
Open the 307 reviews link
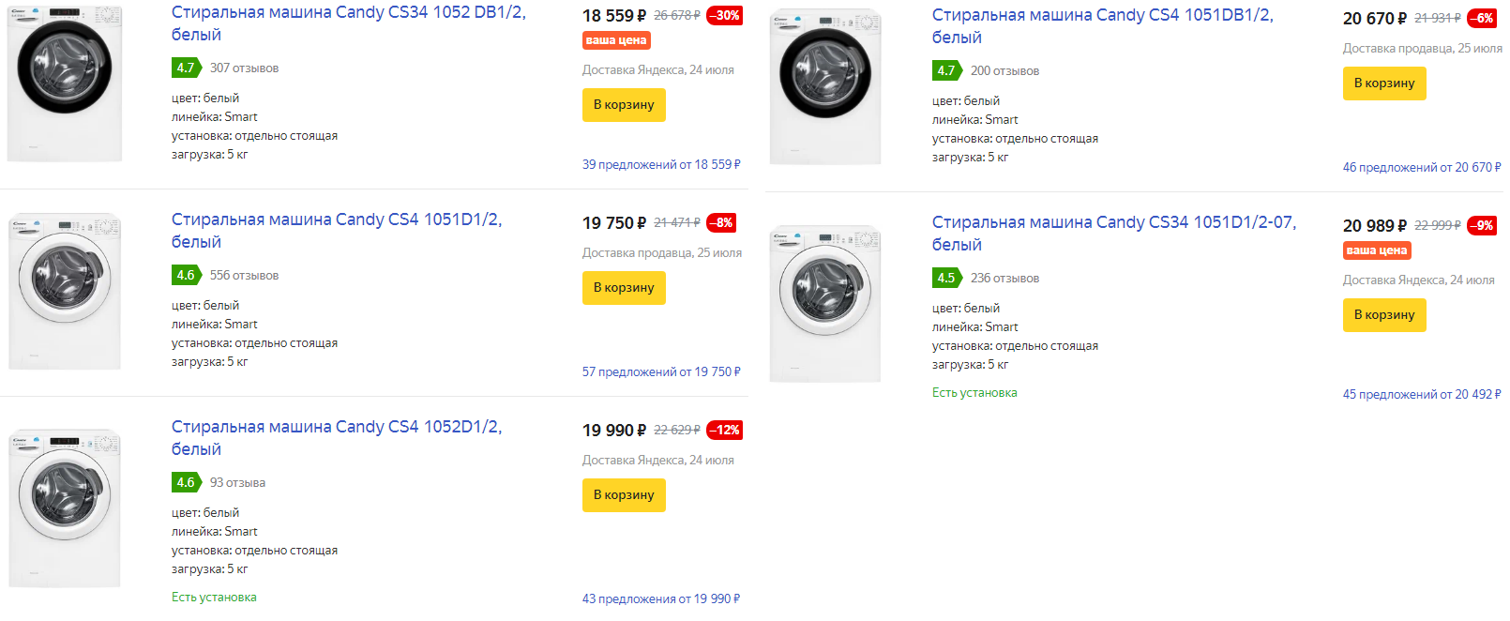[x=244, y=68]
